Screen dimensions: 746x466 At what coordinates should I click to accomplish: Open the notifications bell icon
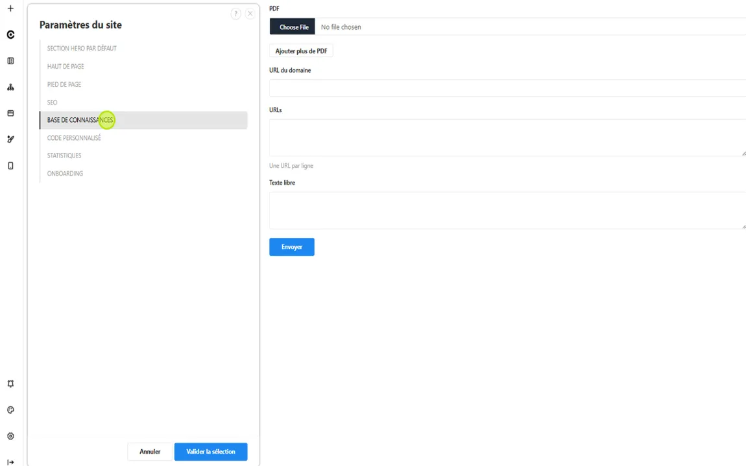pos(10,384)
